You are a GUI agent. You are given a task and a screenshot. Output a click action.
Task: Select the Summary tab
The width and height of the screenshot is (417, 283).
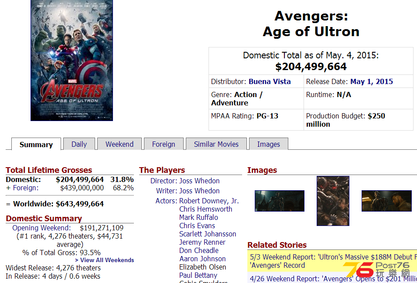pyautogui.click(x=36, y=145)
